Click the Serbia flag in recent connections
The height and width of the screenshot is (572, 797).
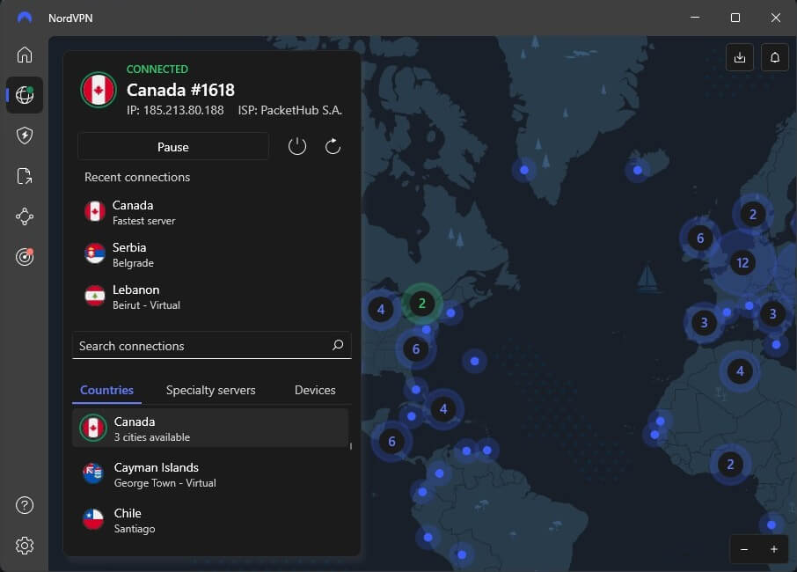point(95,253)
